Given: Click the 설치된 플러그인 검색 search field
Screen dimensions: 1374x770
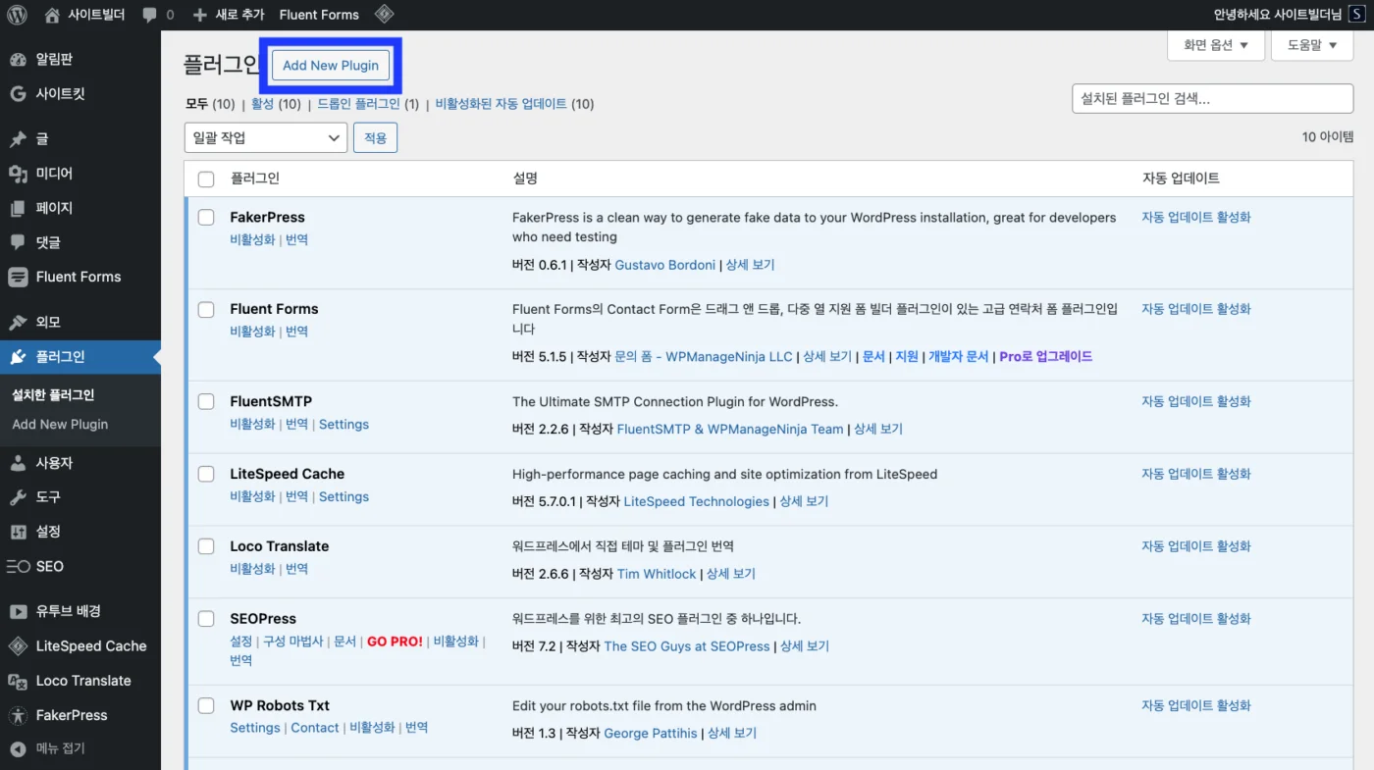Looking at the screenshot, I should point(1212,99).
